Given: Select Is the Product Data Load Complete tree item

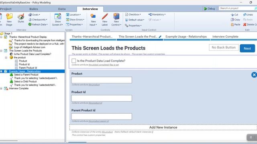Looking at the screenshot, I should point(33,54).
